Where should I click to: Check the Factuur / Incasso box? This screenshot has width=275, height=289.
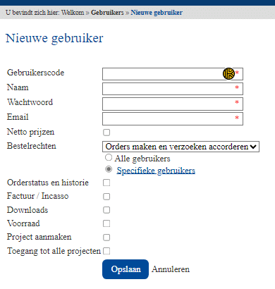tap(106, 197)
